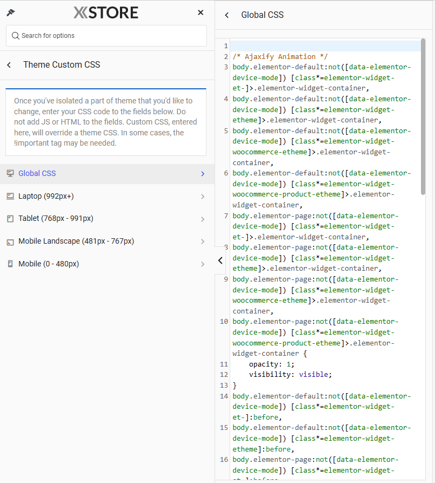Click the XStore logo

(106, 12)
